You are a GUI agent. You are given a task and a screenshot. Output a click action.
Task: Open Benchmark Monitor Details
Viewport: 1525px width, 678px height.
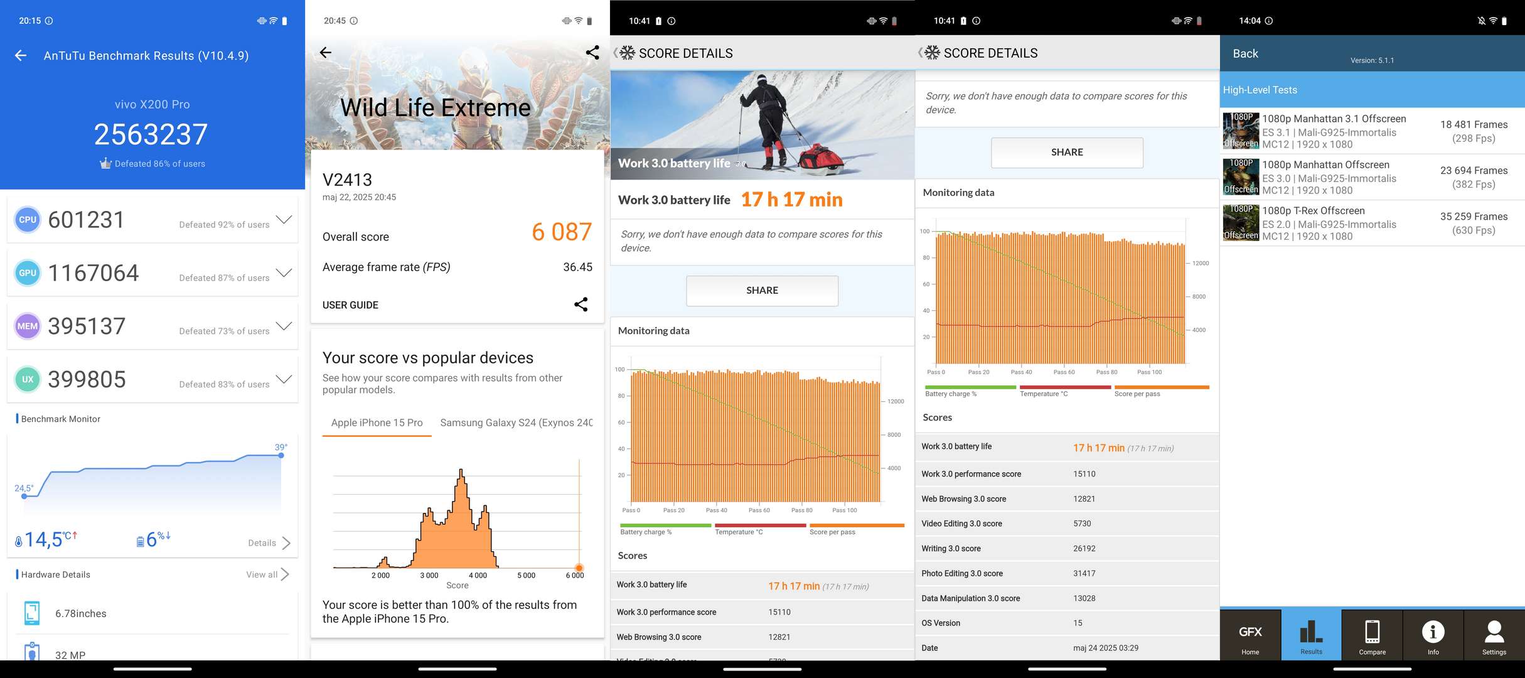[x=269, y=543]
